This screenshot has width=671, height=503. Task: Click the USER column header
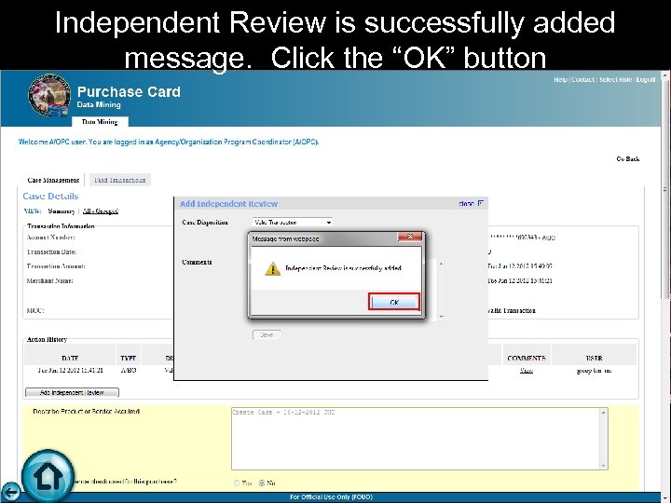(x=594, y=358)
